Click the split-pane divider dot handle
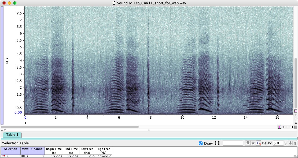Viewport: 298px width, 158px height. click(x=149, y=130)
